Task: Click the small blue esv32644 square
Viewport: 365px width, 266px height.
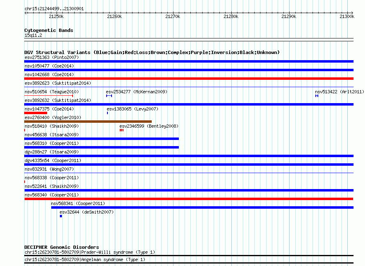Action: pyautogui.click(x=61, y=216)
